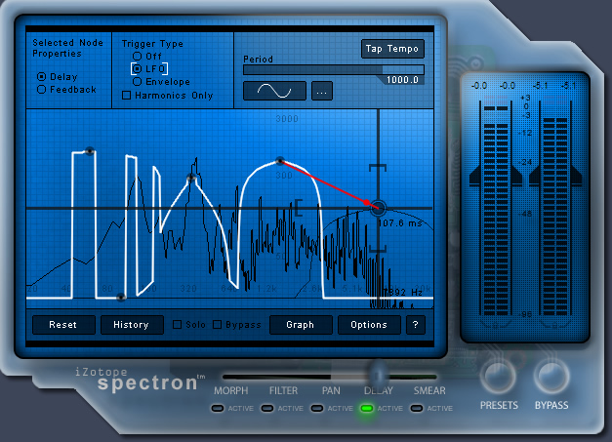The image size is (612, 442).
Task: Open help with the question mark button
Action: pos(415,325)
